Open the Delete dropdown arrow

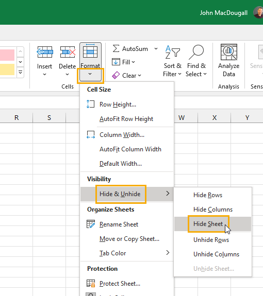tap(68, 74)
